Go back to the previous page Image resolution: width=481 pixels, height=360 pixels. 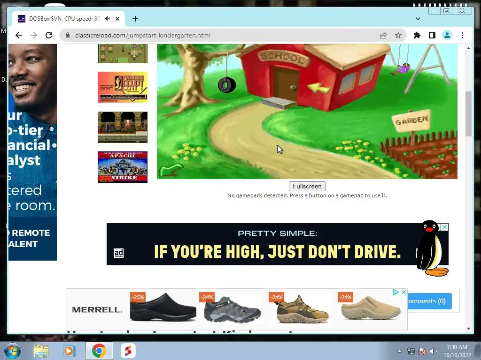(19, 35)
